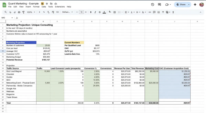Rename the document title Quant Marketing - Example
Image resolution: width=206 pixels, height=116 pixels.
23,3
